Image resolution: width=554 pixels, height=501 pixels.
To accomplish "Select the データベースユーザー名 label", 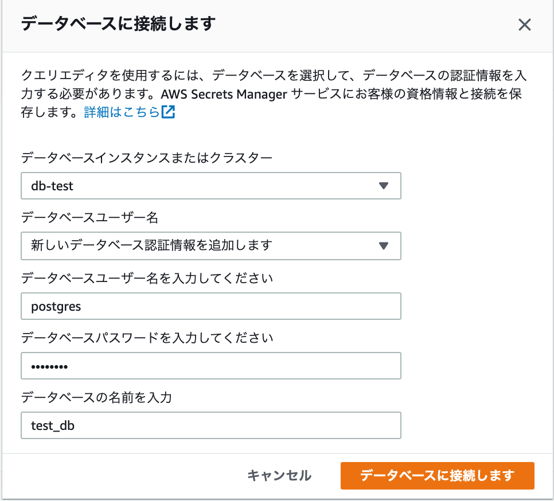I will (x=89, y=217).
